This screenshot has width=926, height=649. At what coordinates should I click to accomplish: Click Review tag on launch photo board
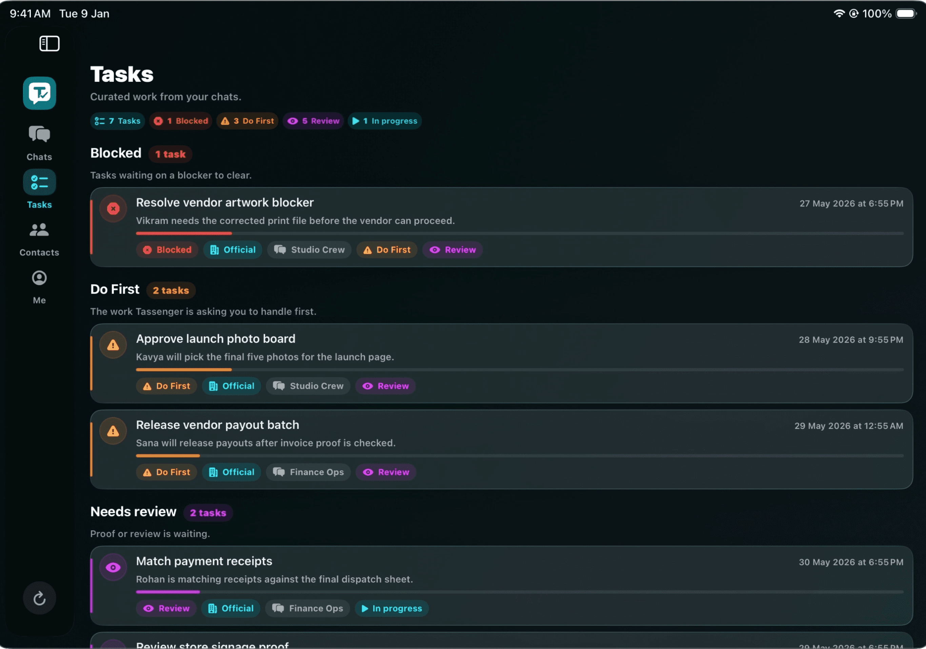pos(386,386)
